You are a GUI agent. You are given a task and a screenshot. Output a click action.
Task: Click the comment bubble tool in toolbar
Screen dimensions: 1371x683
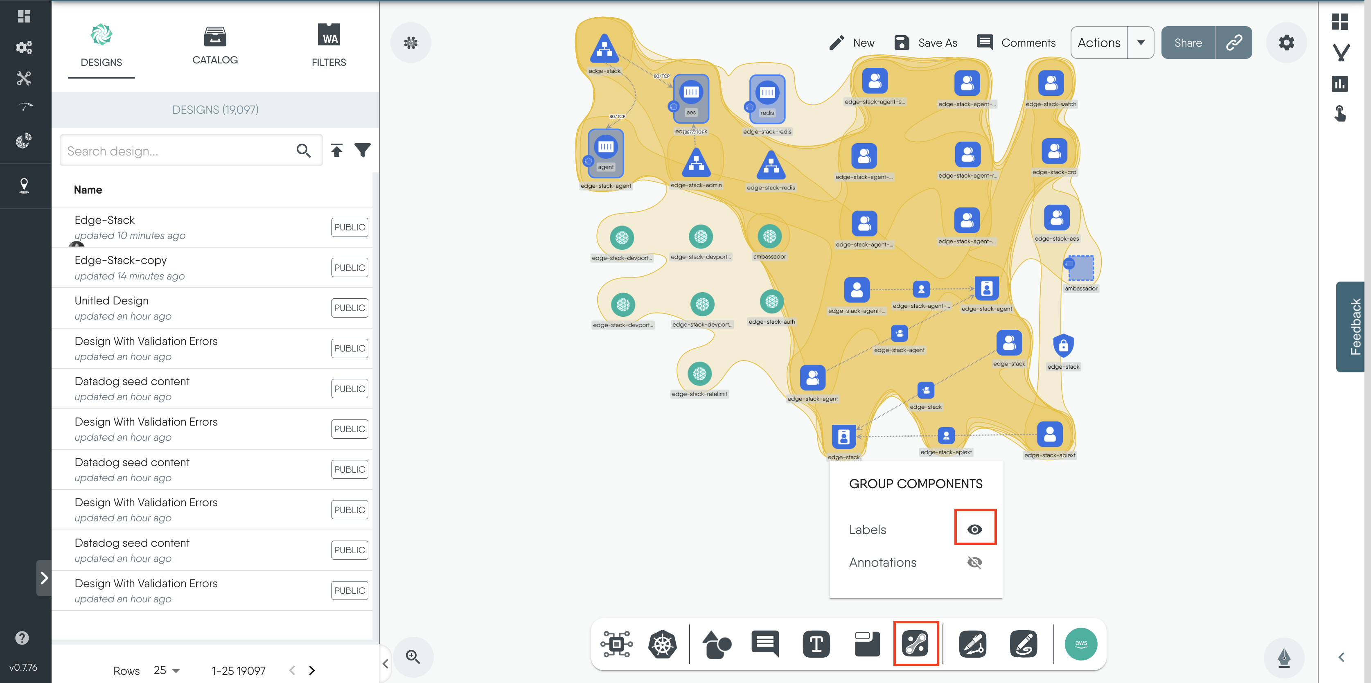(765, 644)
